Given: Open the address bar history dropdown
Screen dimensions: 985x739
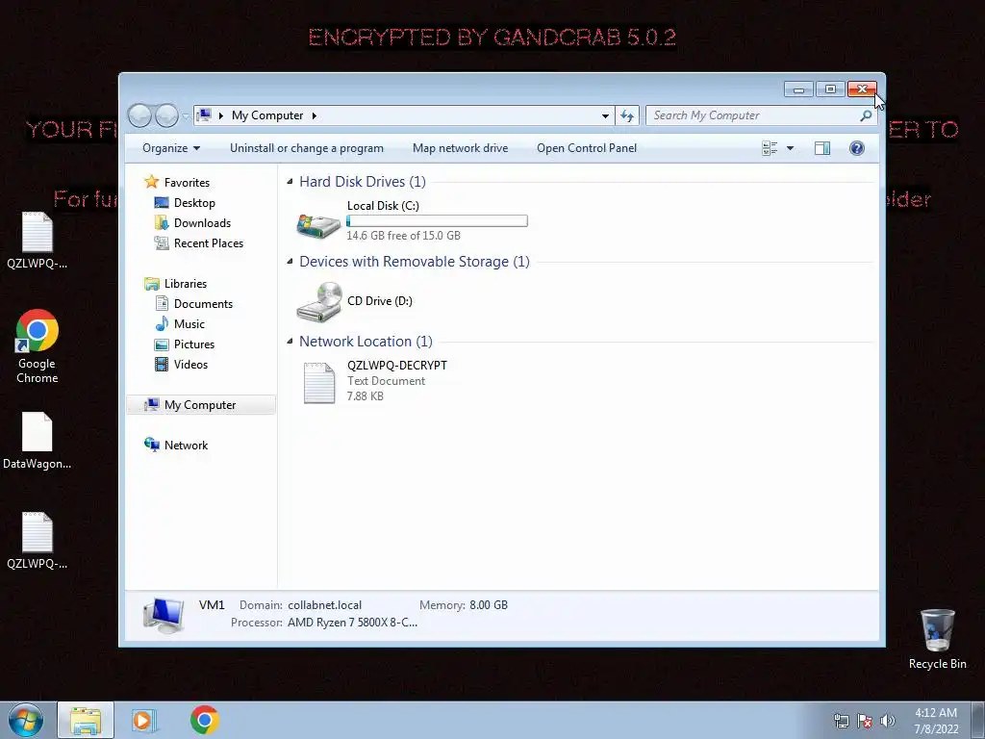Looking at the screenshot, I should pos(605,115).
